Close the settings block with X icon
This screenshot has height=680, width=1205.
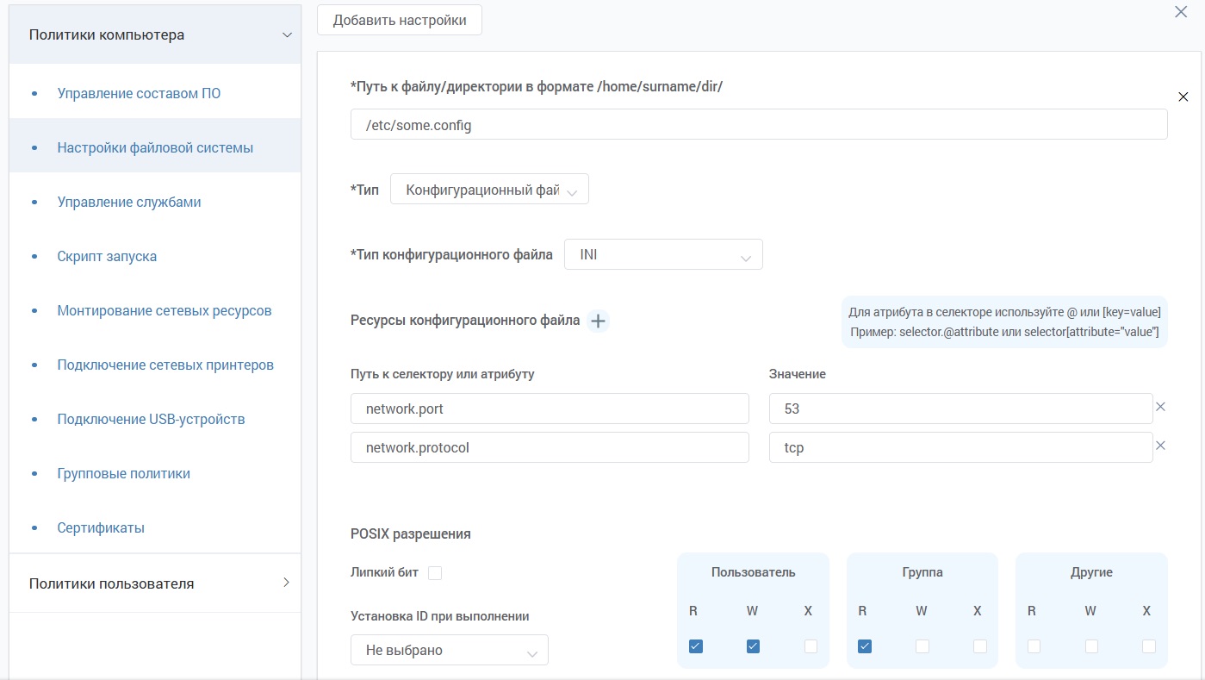tap(1183, 97)
